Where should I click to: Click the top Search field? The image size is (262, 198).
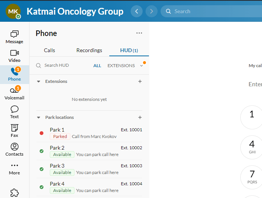coord(211,11)
